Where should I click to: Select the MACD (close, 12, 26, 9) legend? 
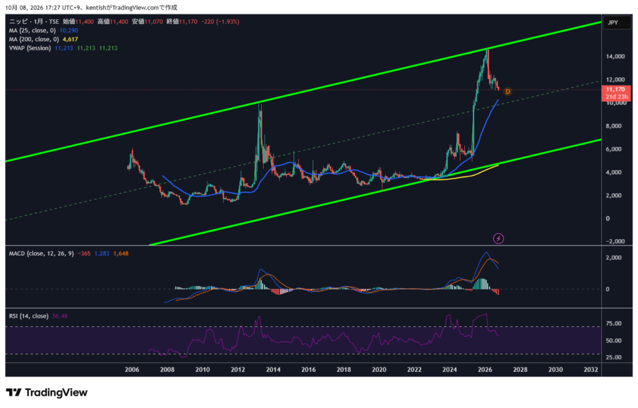pos(41,254)
